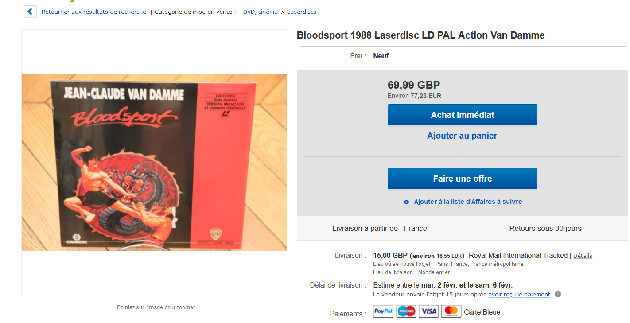Click the VISA payment icon
The width and height of the screenshot is (630, 323).
(429, 311)
